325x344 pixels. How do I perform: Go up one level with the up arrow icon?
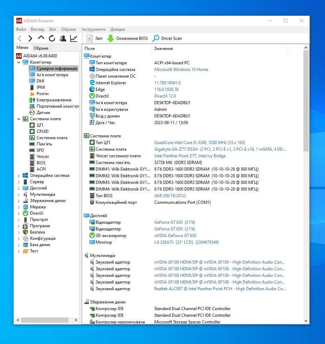click(41, 38)
